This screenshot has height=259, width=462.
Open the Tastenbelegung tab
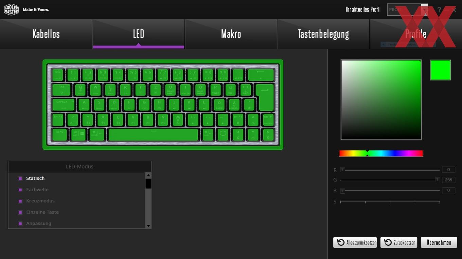323,34
